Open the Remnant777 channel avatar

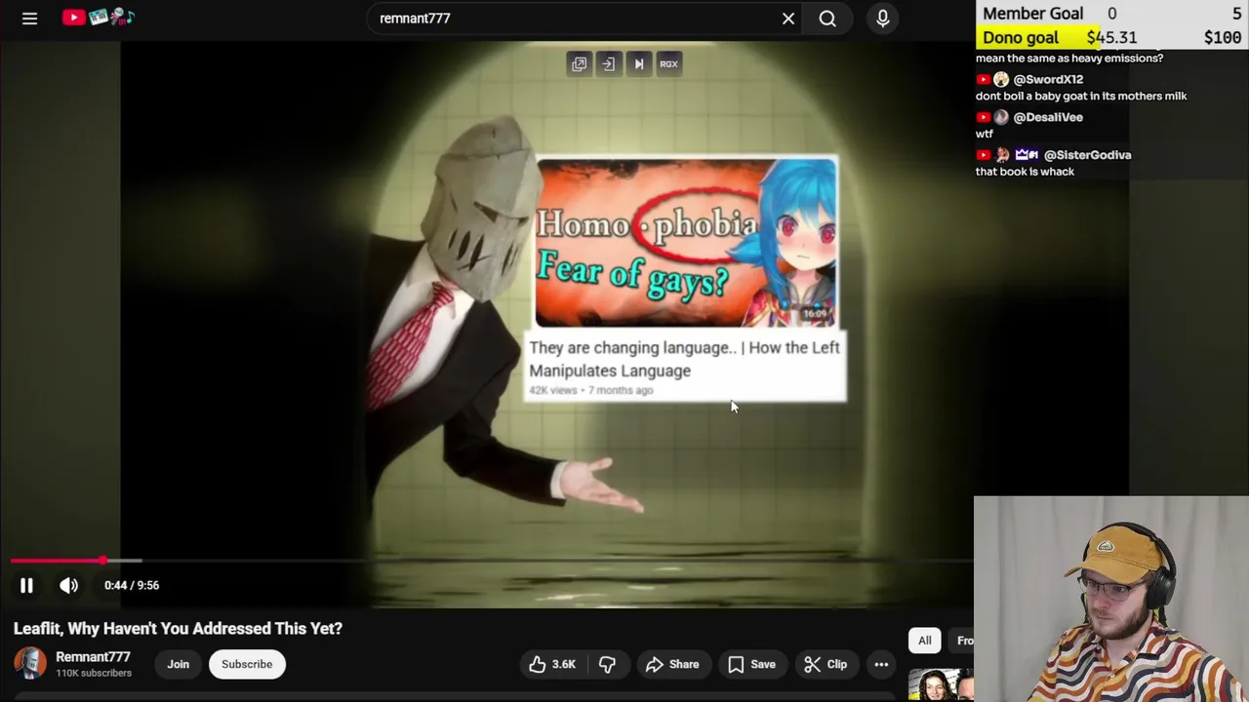30,664
